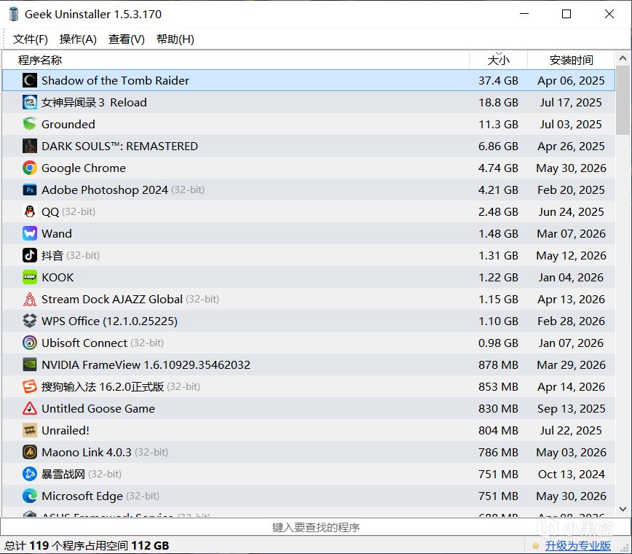Image resolution: width=632 pixels, height=554 pixels.
Task: Click the Feb 20, 2025 install date
Action: click(x=571, y=190)
